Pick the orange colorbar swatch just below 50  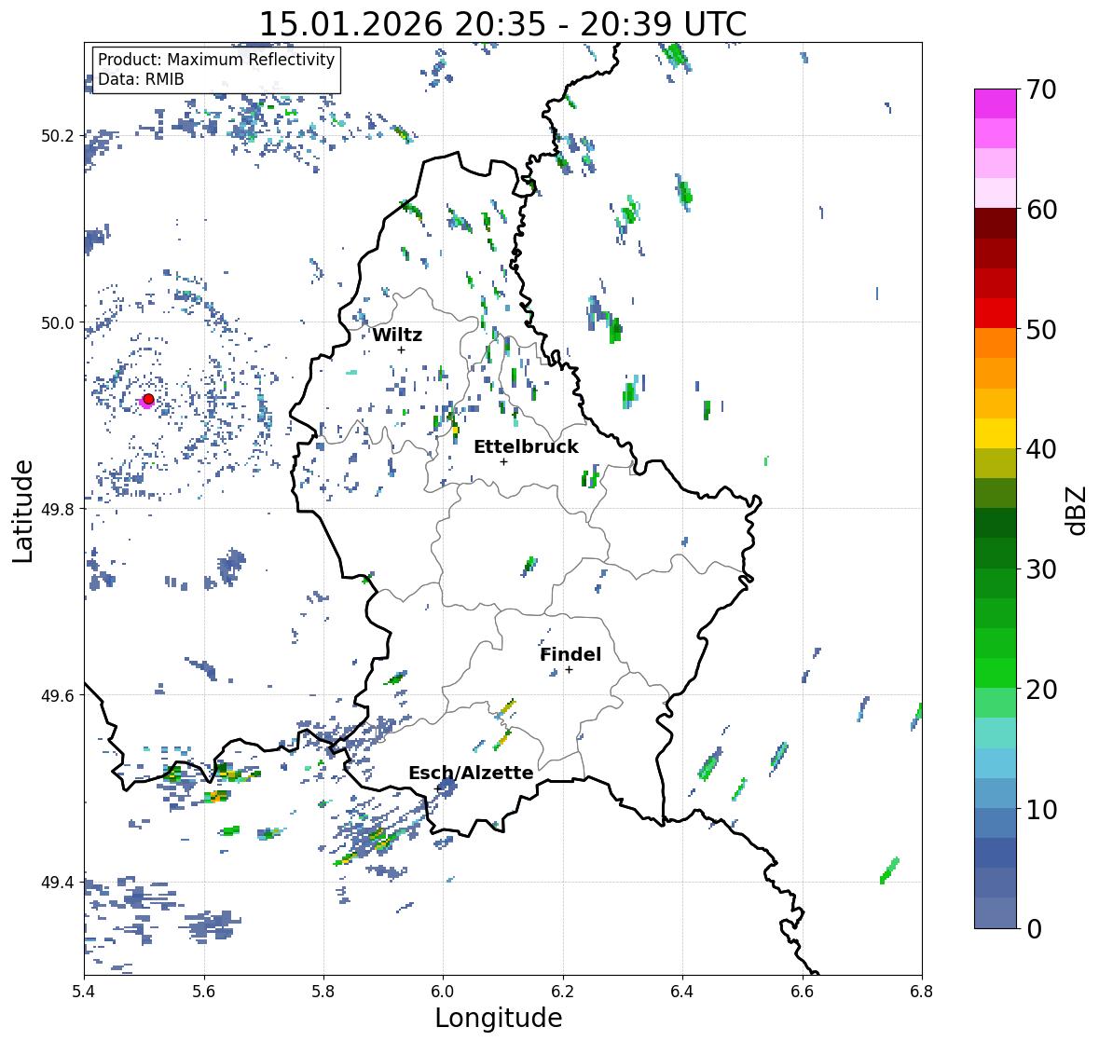pyautogui.click(x=996, y=343)
